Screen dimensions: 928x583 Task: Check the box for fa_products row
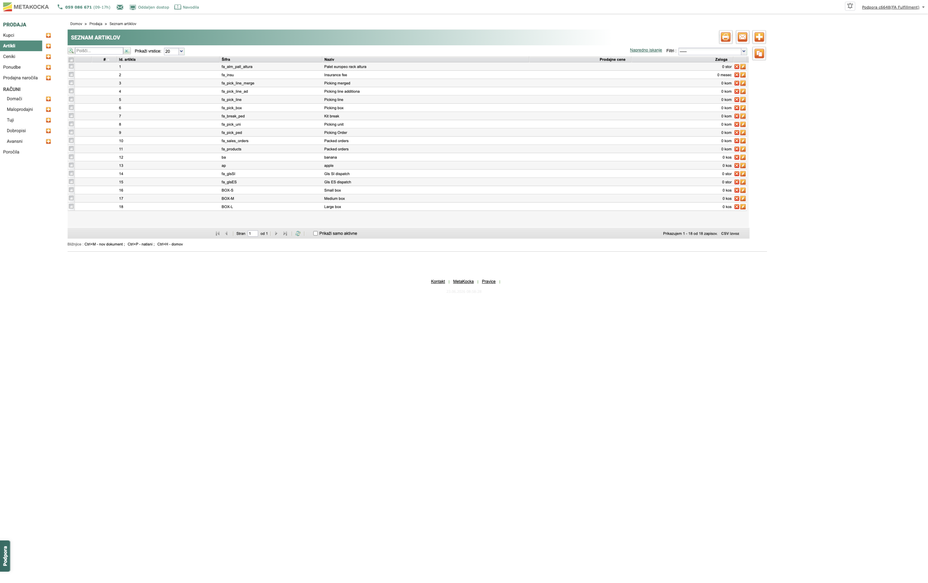tap(71, 149)
